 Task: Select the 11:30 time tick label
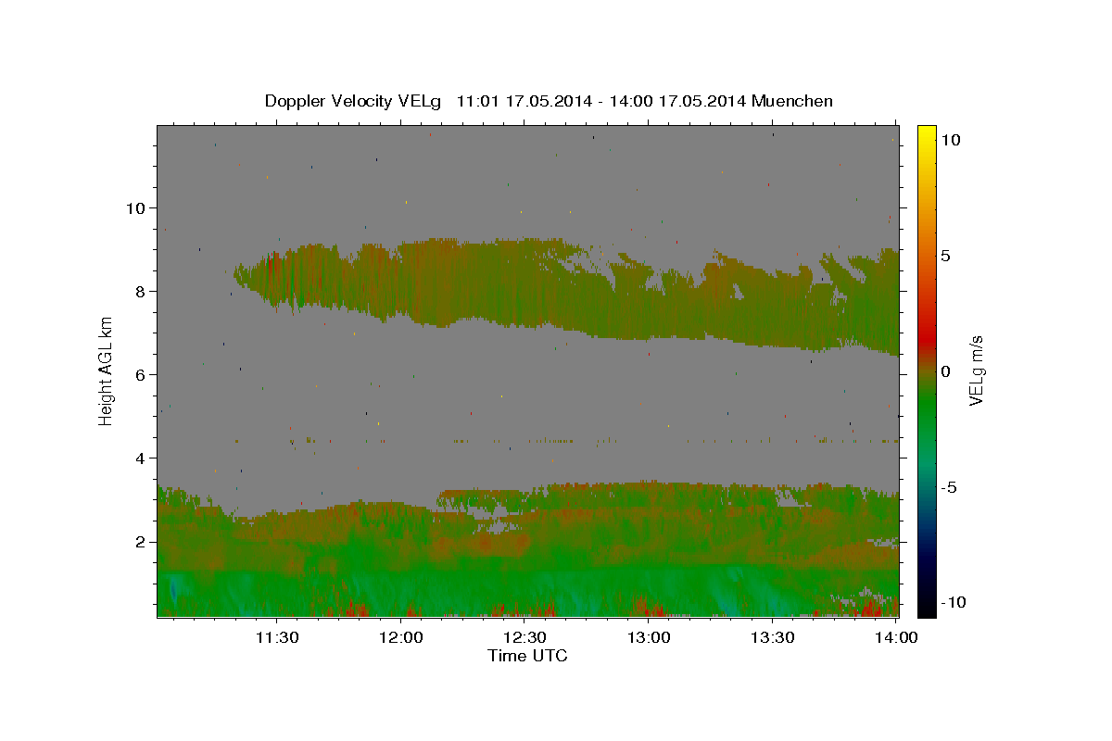(x=277, y=637)
